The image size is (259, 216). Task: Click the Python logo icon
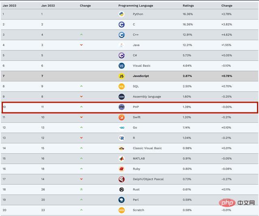122,14
